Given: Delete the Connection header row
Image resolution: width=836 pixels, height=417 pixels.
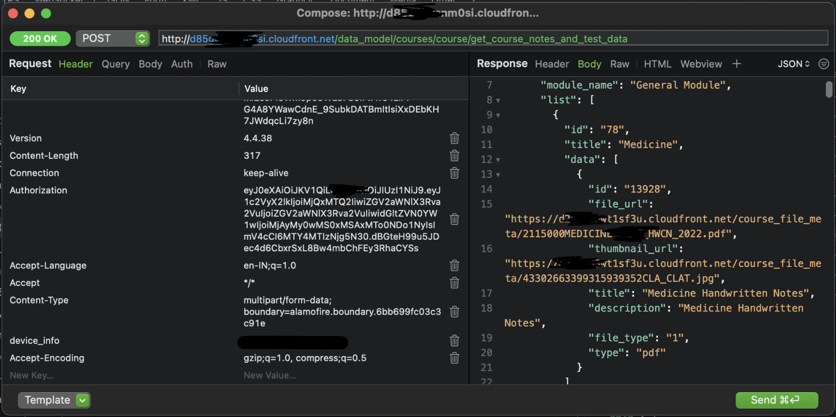Looking at the screenshot, I should (454, 173).
